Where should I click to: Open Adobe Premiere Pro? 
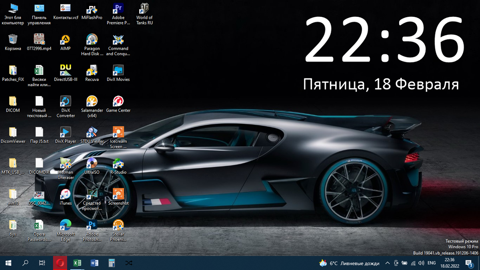point(118,9)
